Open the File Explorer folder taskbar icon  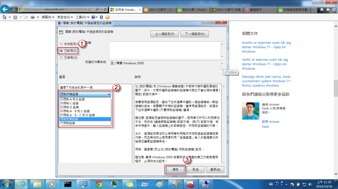(37, 184)
